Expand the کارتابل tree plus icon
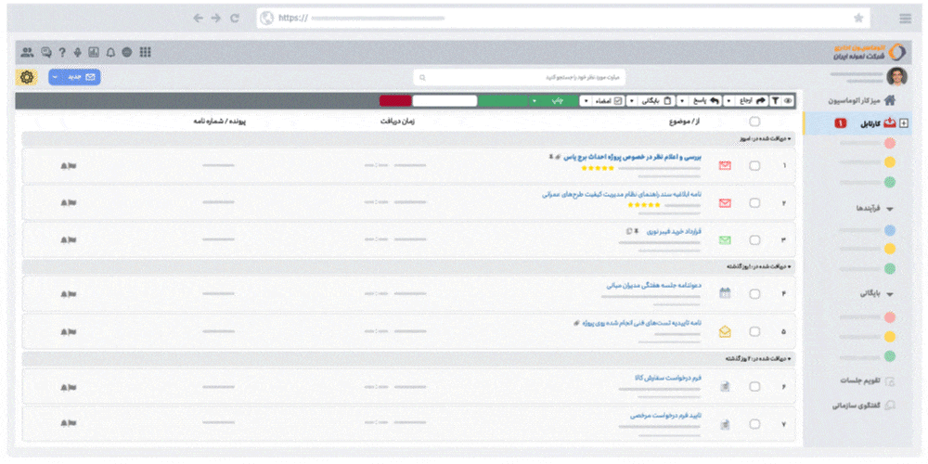The height and width of the screenshot is (464, 928). pyautogui.click(x=904, y=122)
